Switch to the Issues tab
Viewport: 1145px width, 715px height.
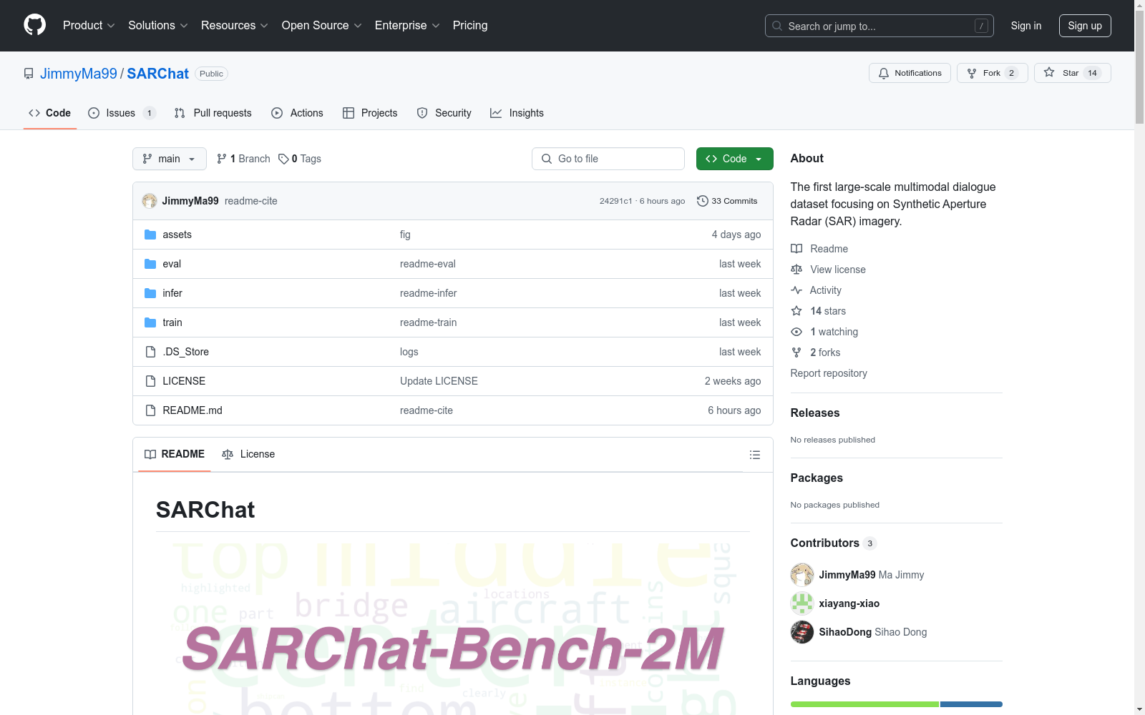coord(122,113)
